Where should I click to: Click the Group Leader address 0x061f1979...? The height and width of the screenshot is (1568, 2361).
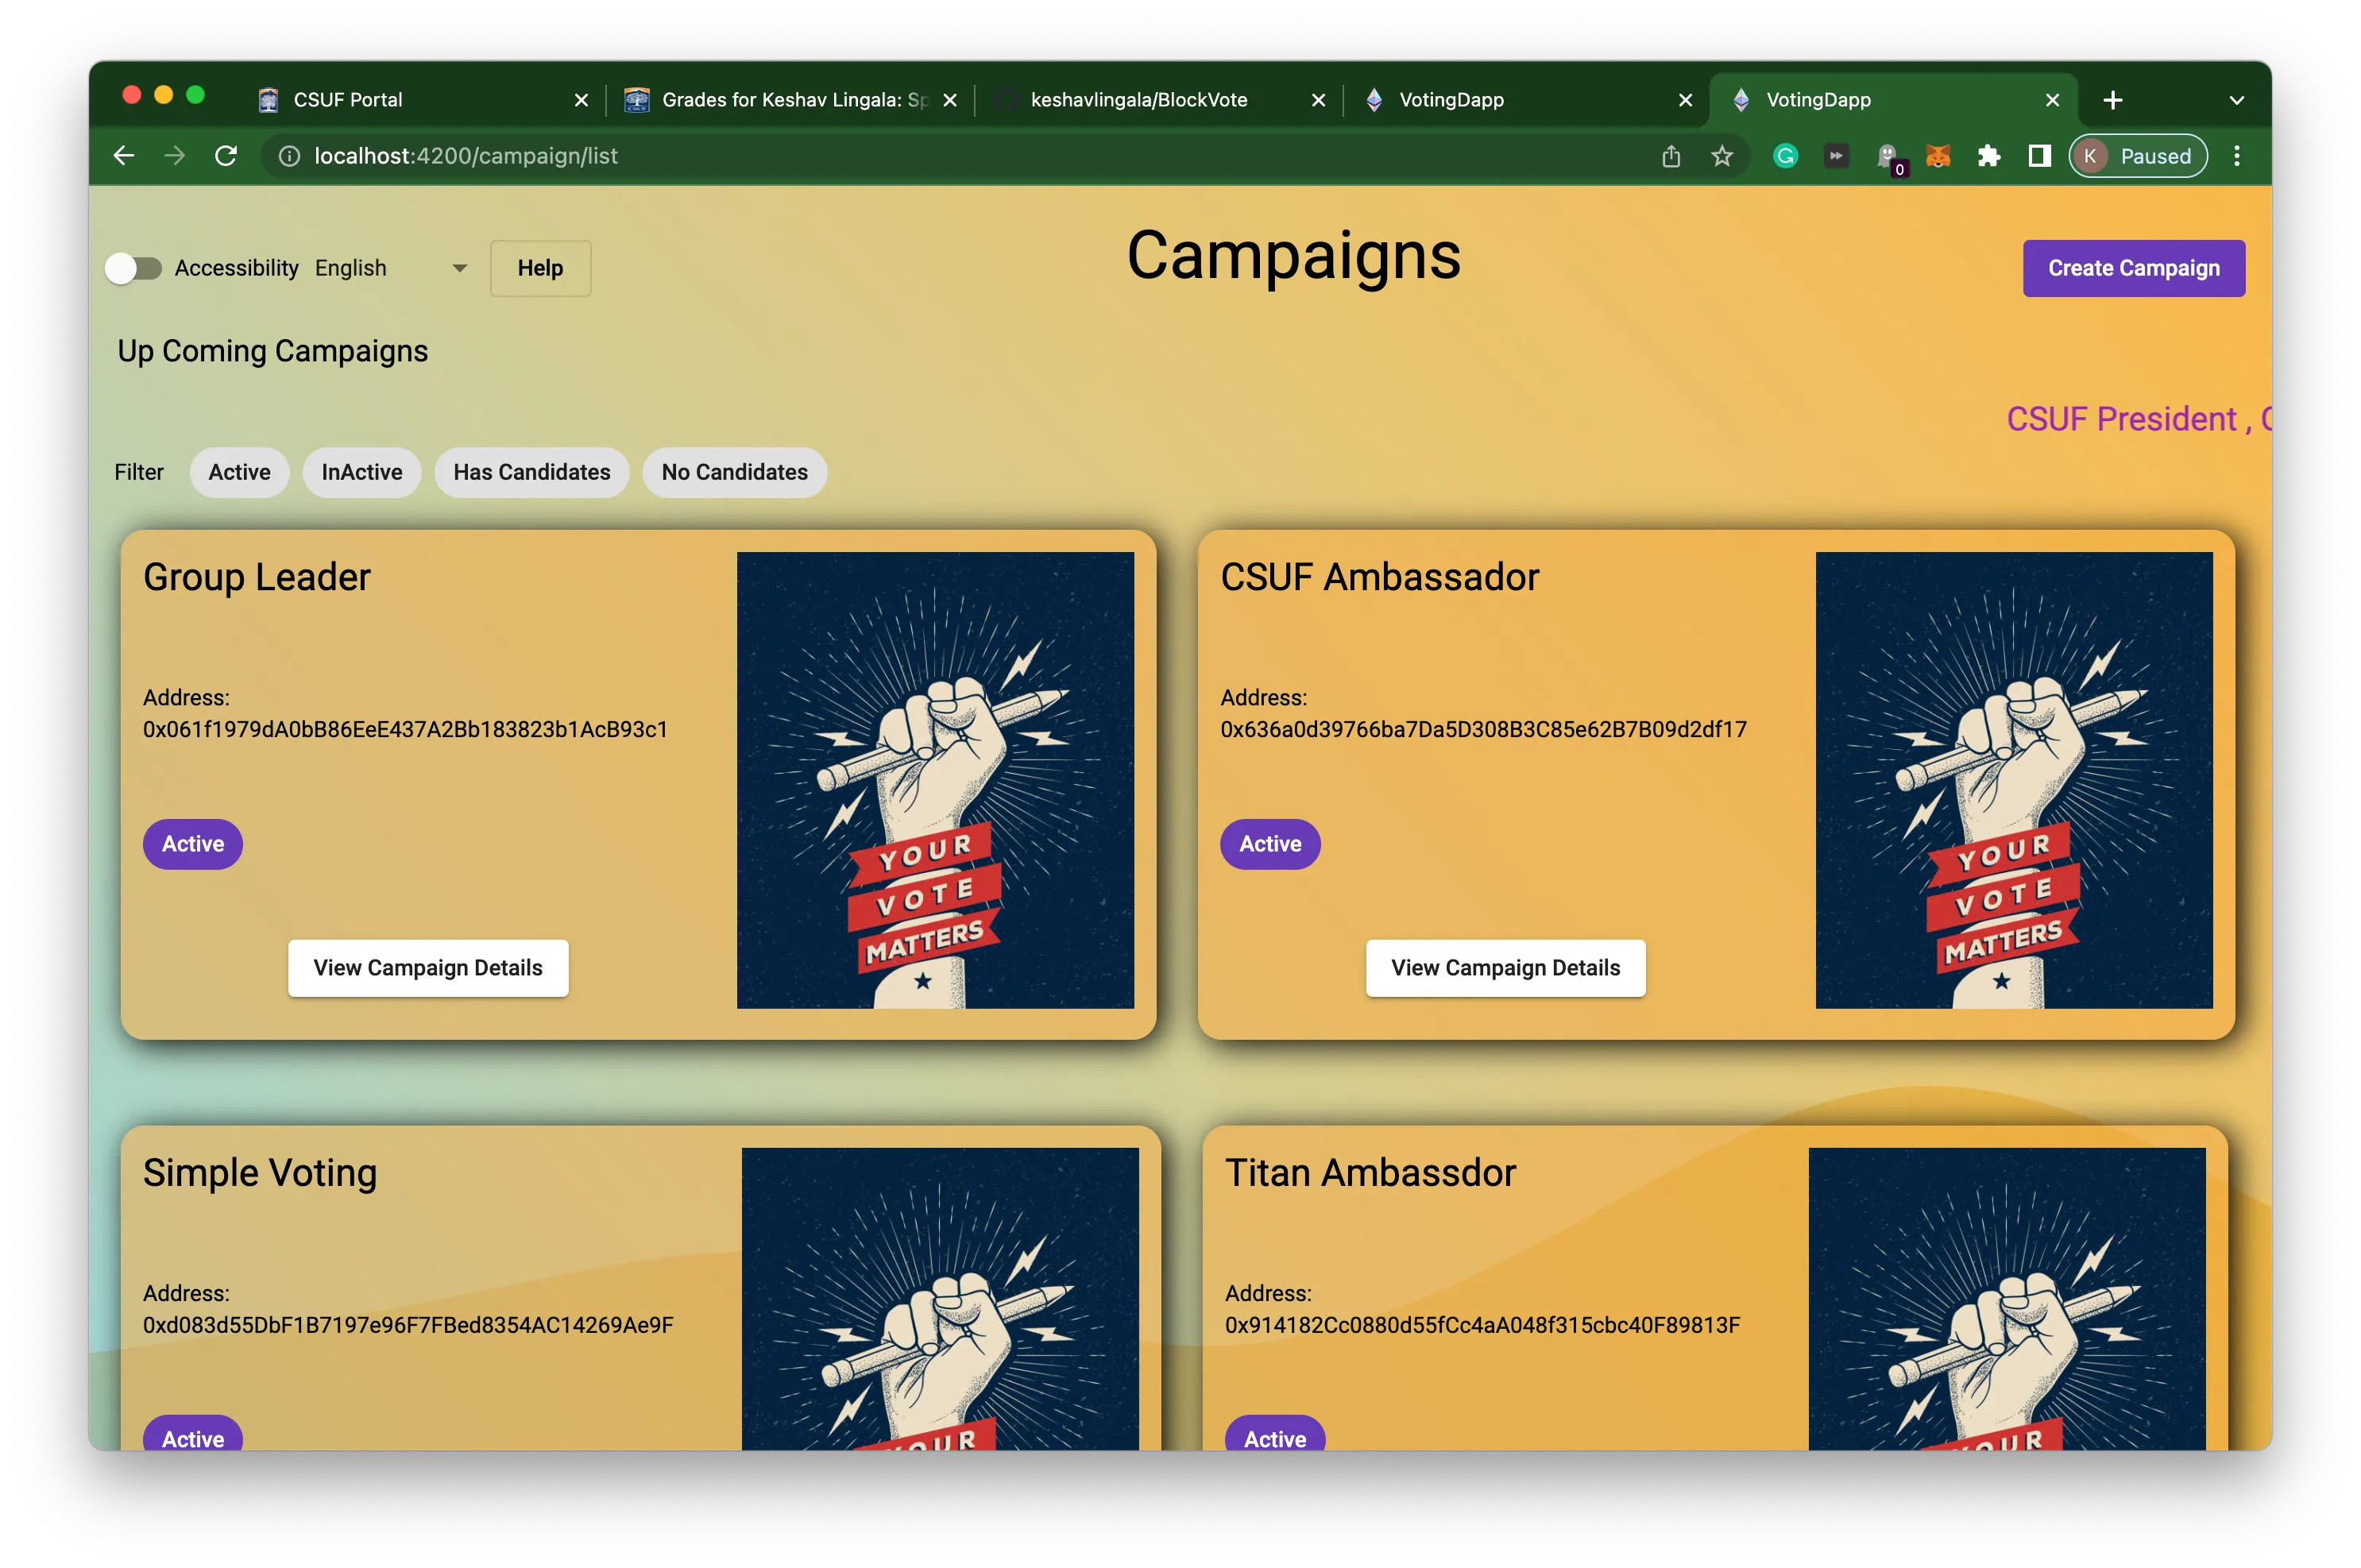tap(405, 729)
